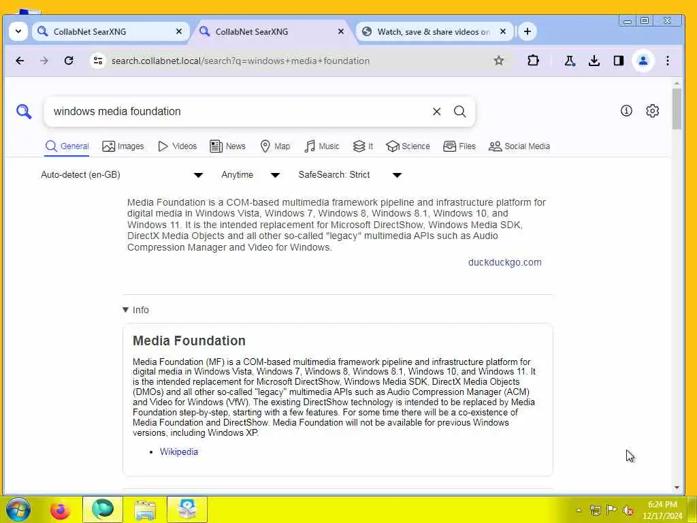The height and width of the screenshot is (523, 697).
Task: Switch to the Map category
Action: [275, 146]
